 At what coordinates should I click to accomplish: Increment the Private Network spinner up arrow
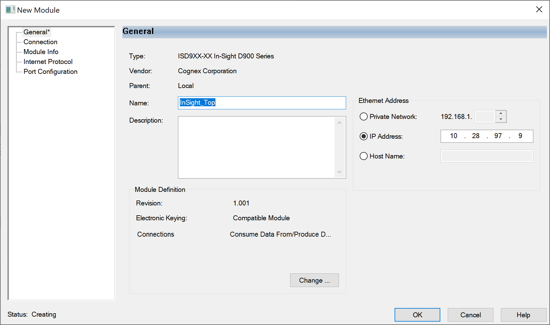pyautogui.click(x=501, y=113)
